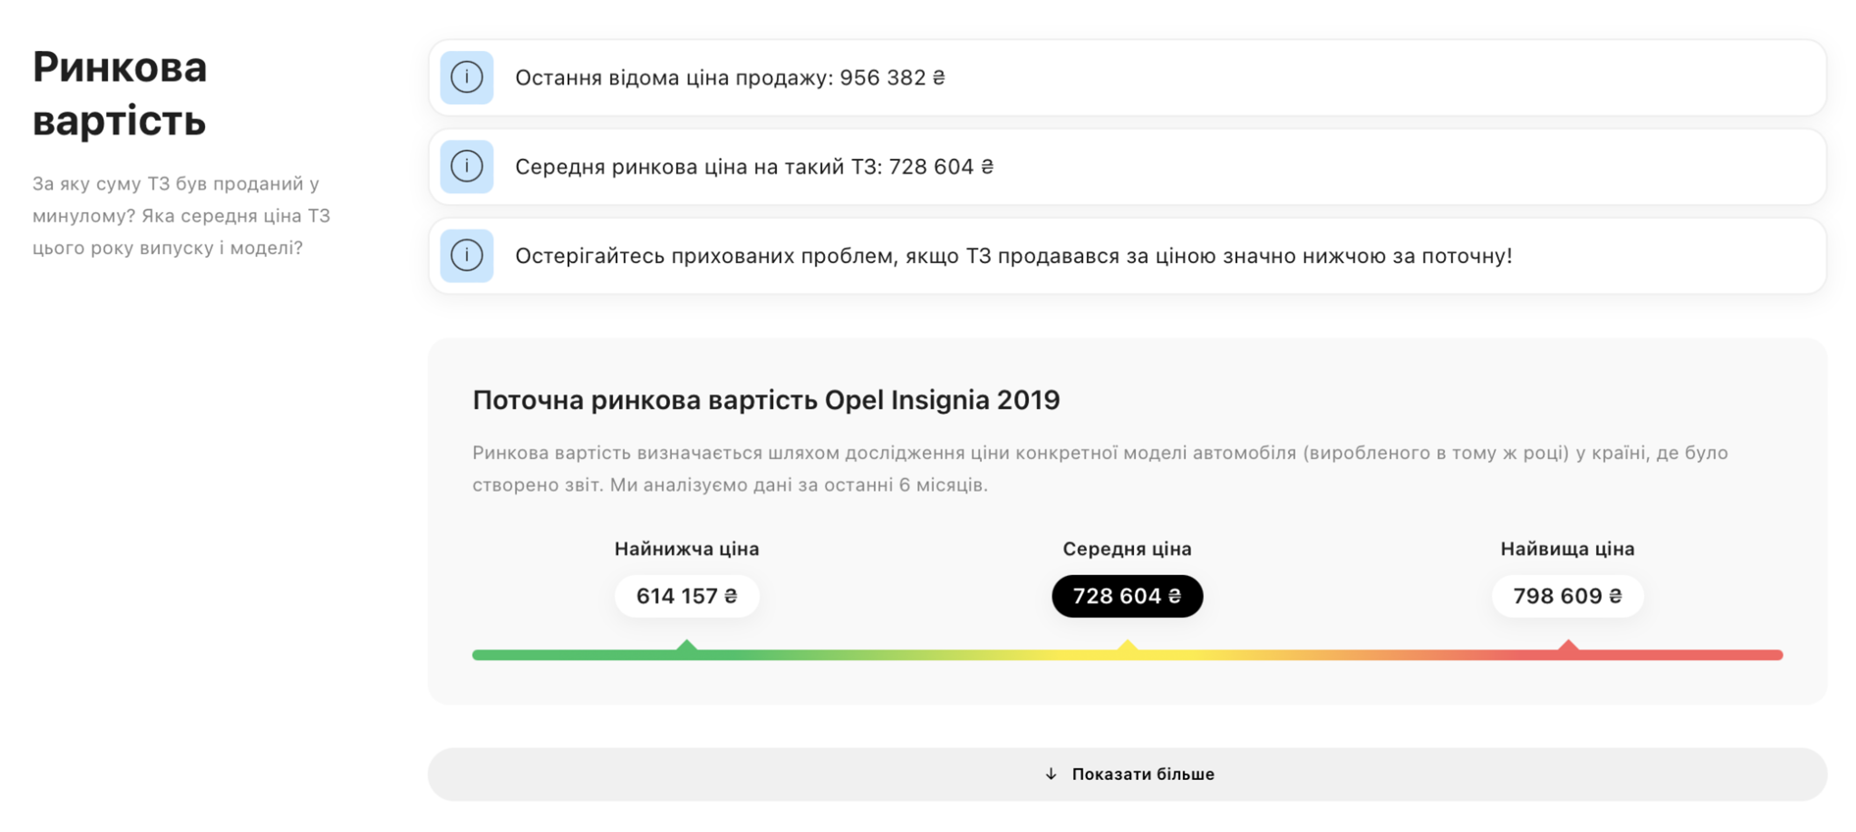Click info icon beside last known sale price
Viewport: 1856px width, 832px height.
[x=466, y=77]
